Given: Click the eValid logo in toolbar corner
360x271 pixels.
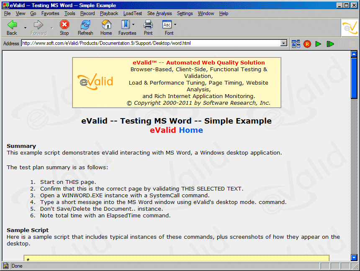Looking at the screenshot, I should tap(350, 28).
